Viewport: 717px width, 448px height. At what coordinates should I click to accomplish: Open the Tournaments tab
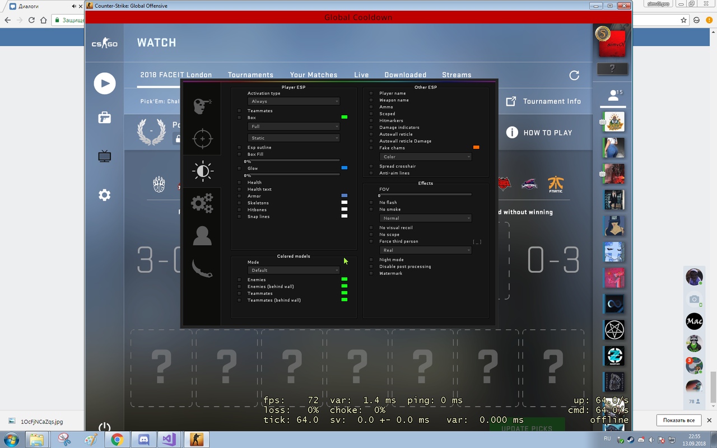[250, 75]
